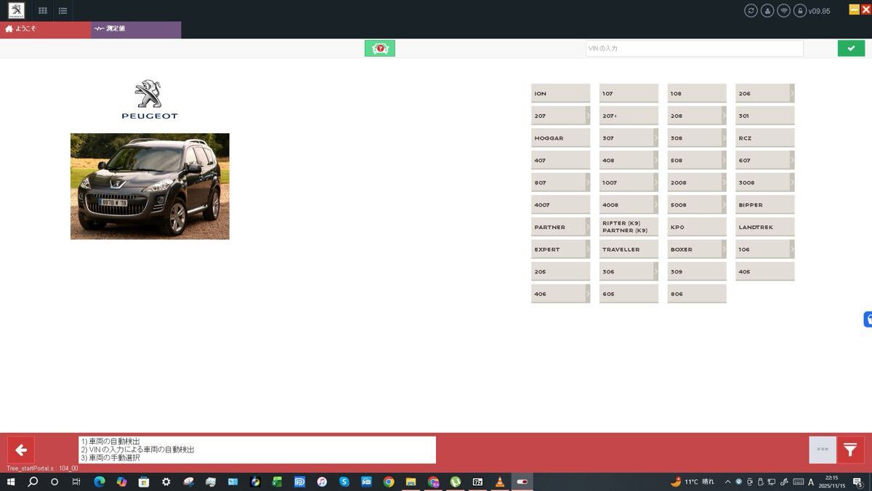Viewport: 872px width, 491px height.
Task: Expand the 308 model variants arrow
Action: pyautogui.click(x=724, y=137)
